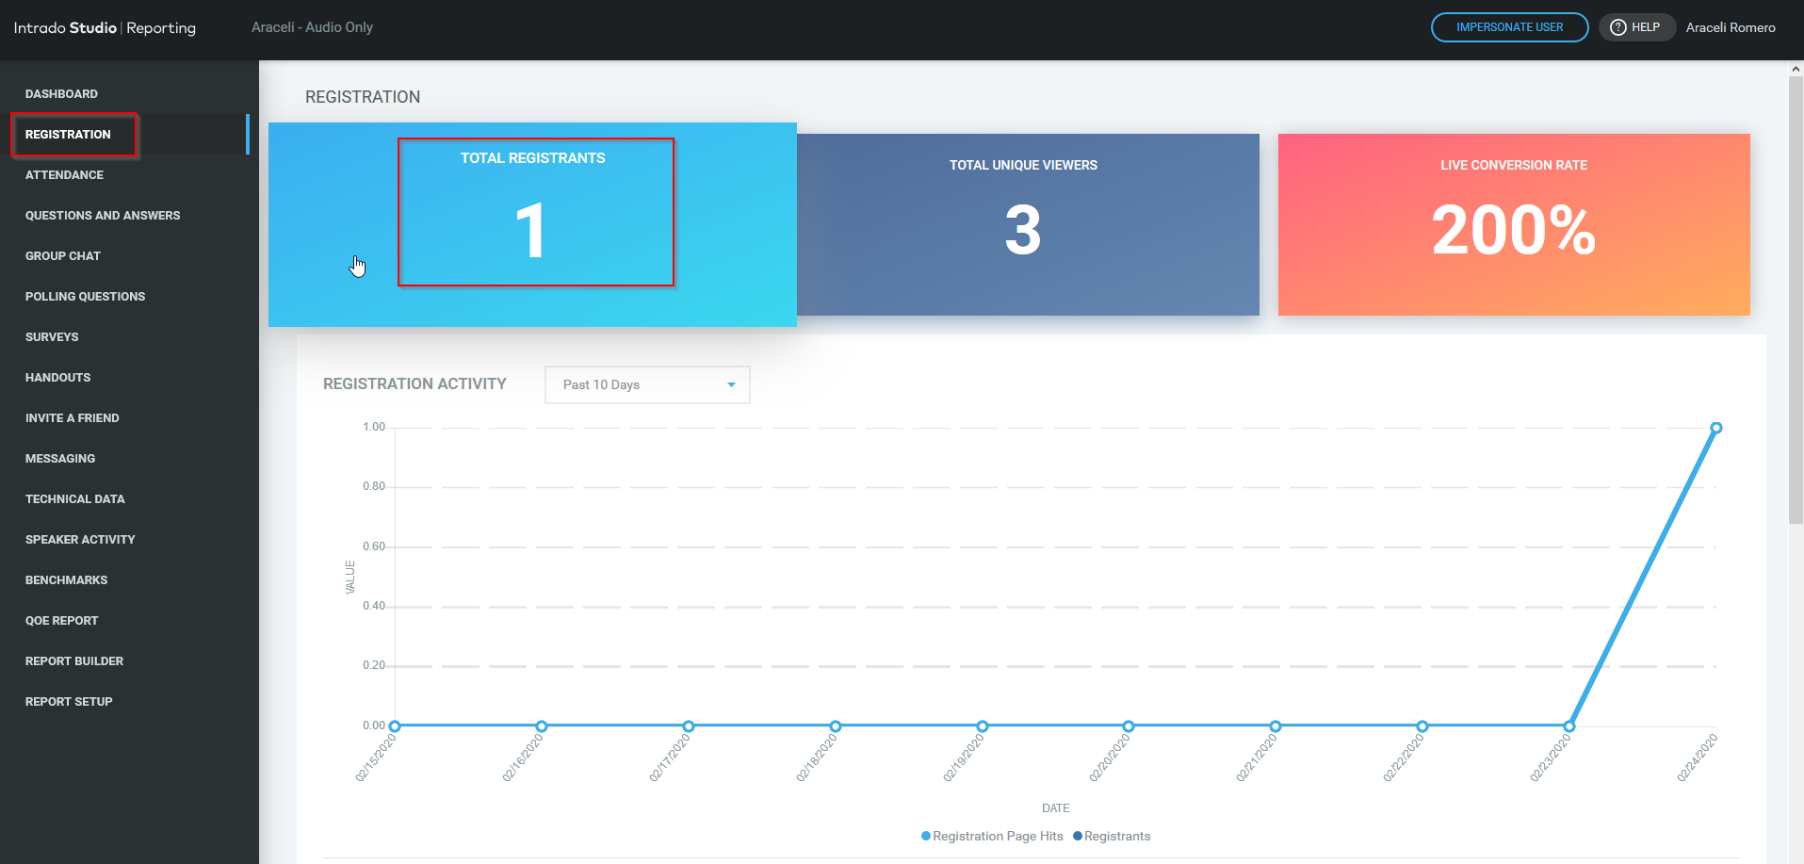Open Report Setup
Image resolution: width=1804 pixels, height=864 pixels.
coord(69,702)
